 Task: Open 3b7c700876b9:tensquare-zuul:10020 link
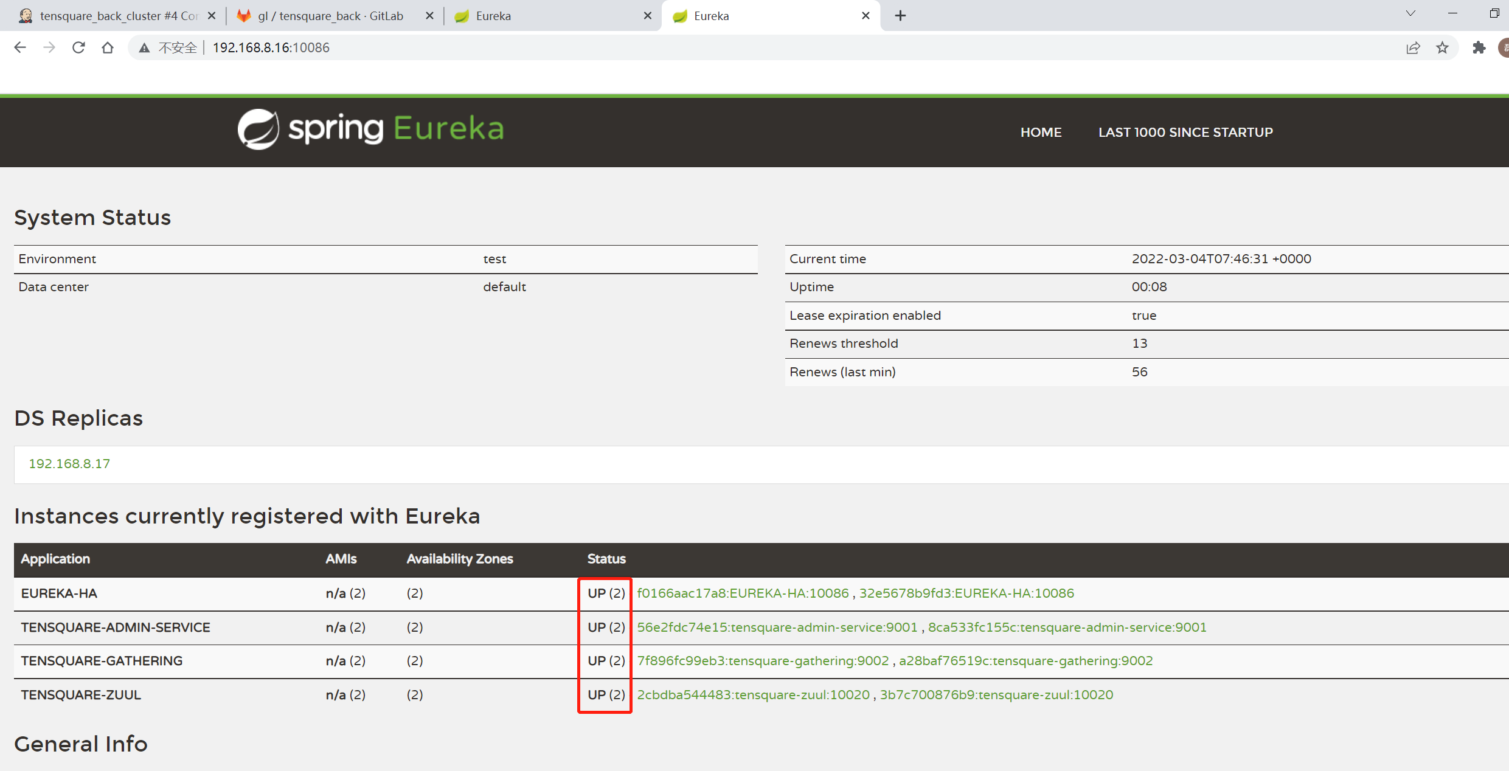click(997, 694)
